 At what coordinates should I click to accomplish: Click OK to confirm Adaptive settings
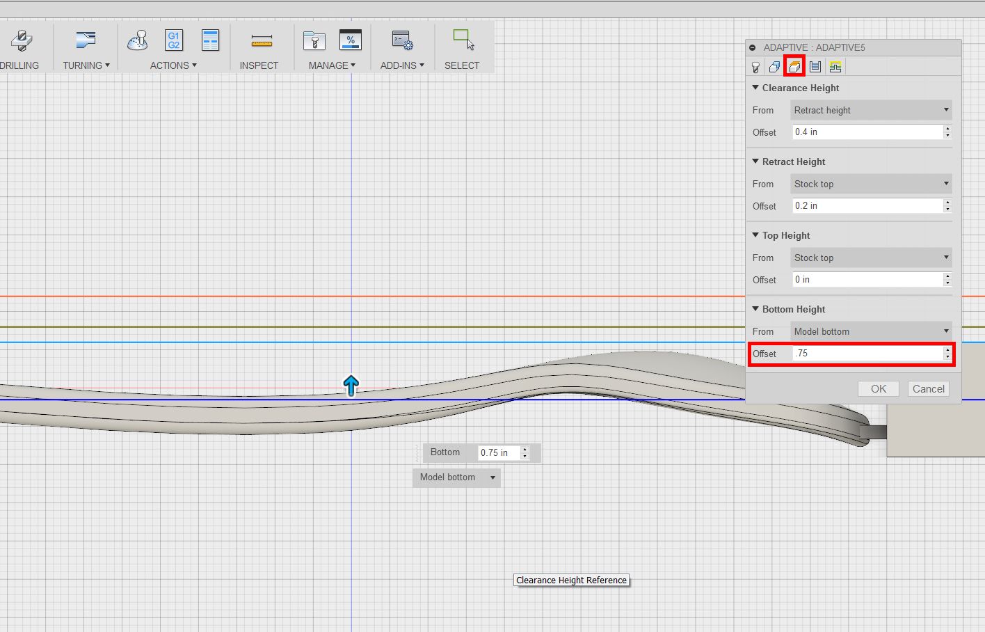878,389
